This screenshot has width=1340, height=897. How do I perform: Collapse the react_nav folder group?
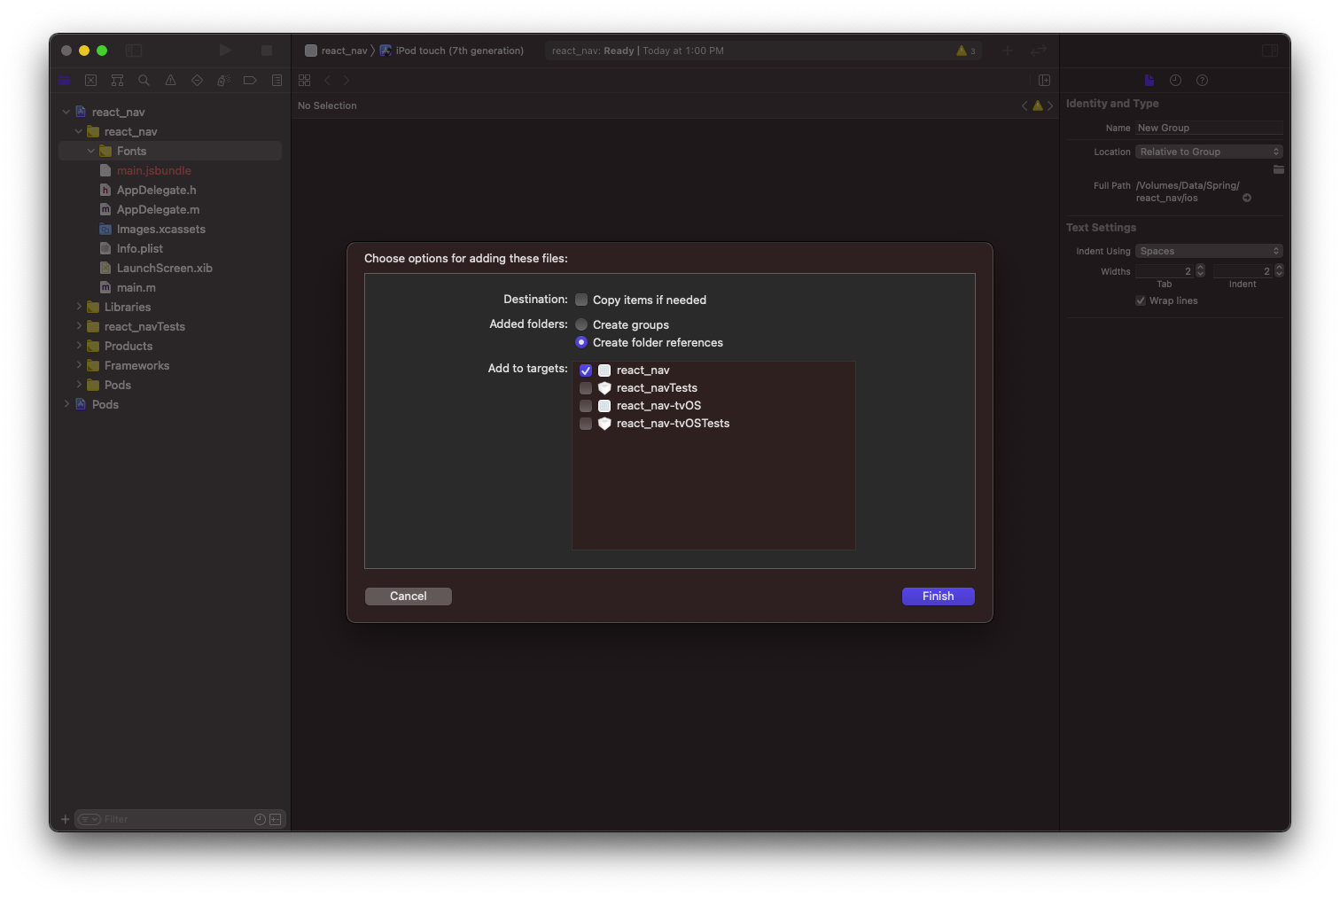pos(78,131)
